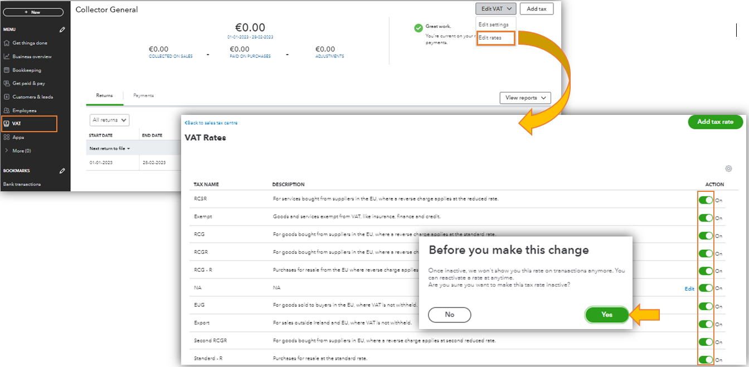Image resolution: width=749 pixels, height=367 pixels.
Task: Toggle the Standard - R rate switch
Action: (x=706, y=360)
